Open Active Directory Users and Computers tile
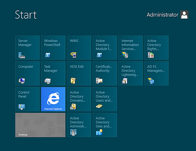The width and height of the screenshot is (196, 151). [105, 99]
